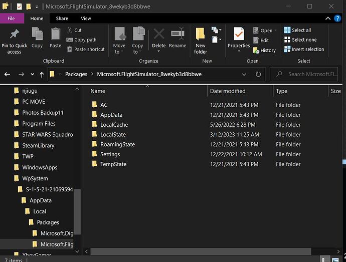Expand the Delete button dropdown arrow
346x262 pixels.
click(x=158, y=52)
